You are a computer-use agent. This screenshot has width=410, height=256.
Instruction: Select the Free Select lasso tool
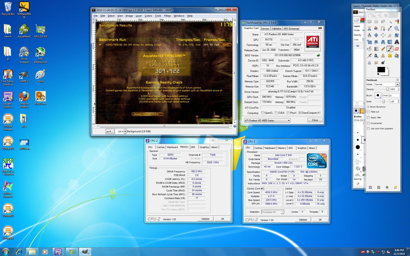[383, 22]
